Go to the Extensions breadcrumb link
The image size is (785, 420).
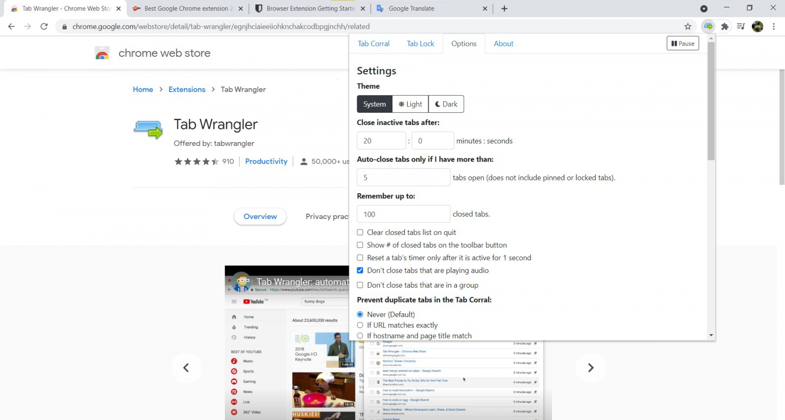(187, 89)
